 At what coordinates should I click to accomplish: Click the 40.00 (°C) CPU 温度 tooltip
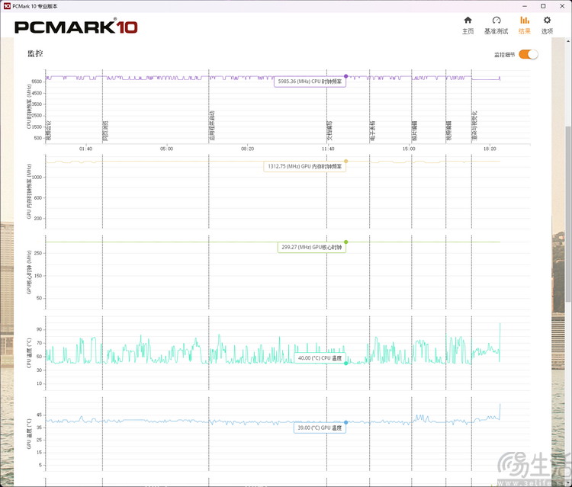[x=320, y=358]
